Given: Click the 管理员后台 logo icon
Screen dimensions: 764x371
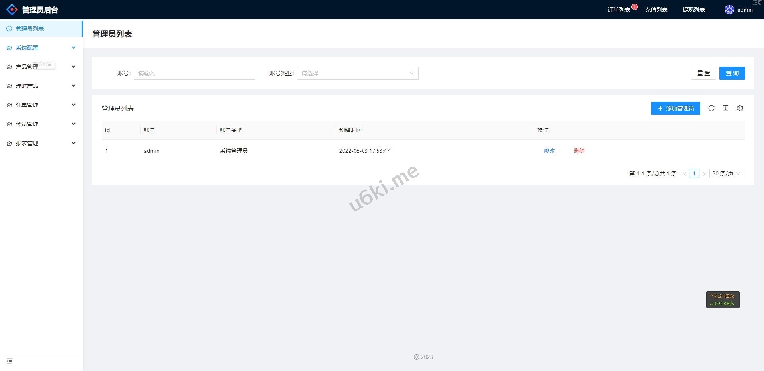Looking at the screenshot, I should pos(12,10).
